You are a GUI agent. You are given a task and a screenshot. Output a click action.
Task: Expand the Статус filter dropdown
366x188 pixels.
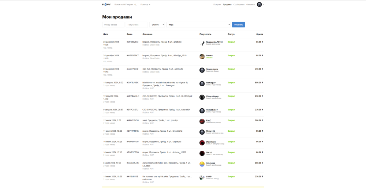tap(157, 25)
